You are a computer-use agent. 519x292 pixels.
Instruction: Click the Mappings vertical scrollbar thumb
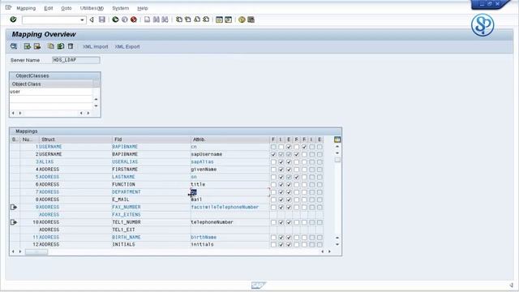[x=337, y=160]
